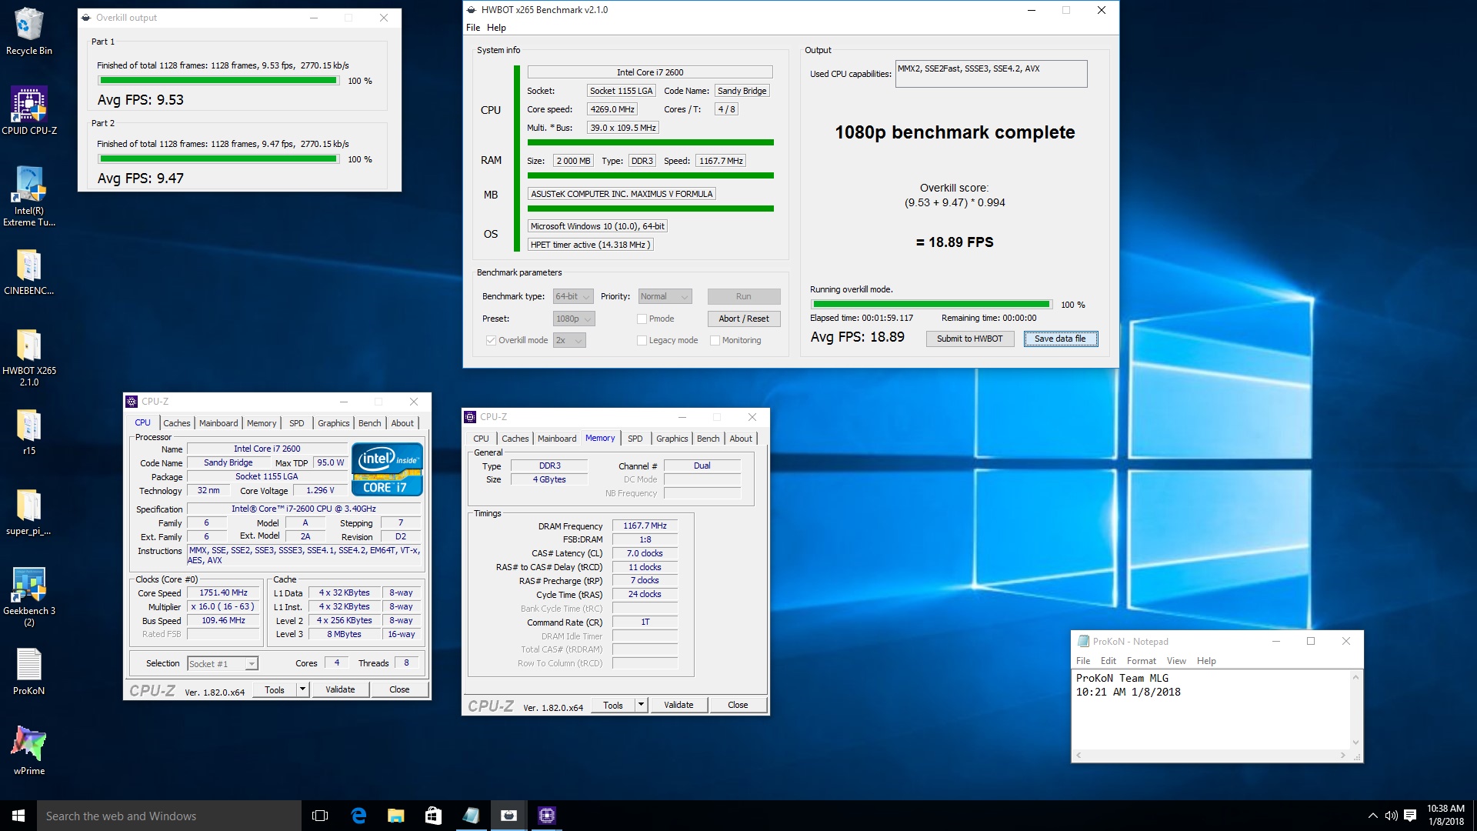
Task: Switch to CPU-Z taskbar icon
Action: coord(546,816)
